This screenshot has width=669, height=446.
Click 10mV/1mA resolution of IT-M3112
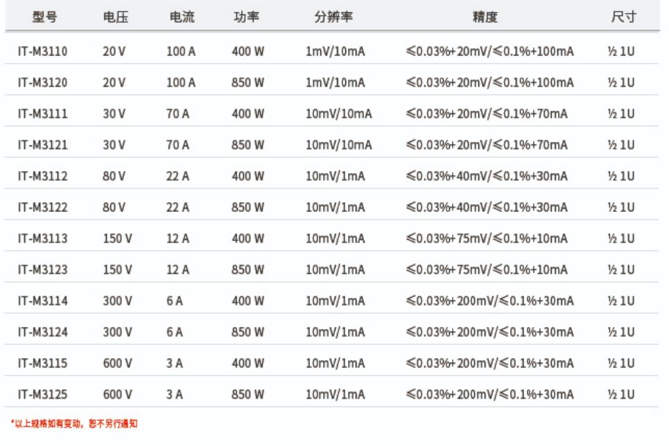tap(336, 176)
